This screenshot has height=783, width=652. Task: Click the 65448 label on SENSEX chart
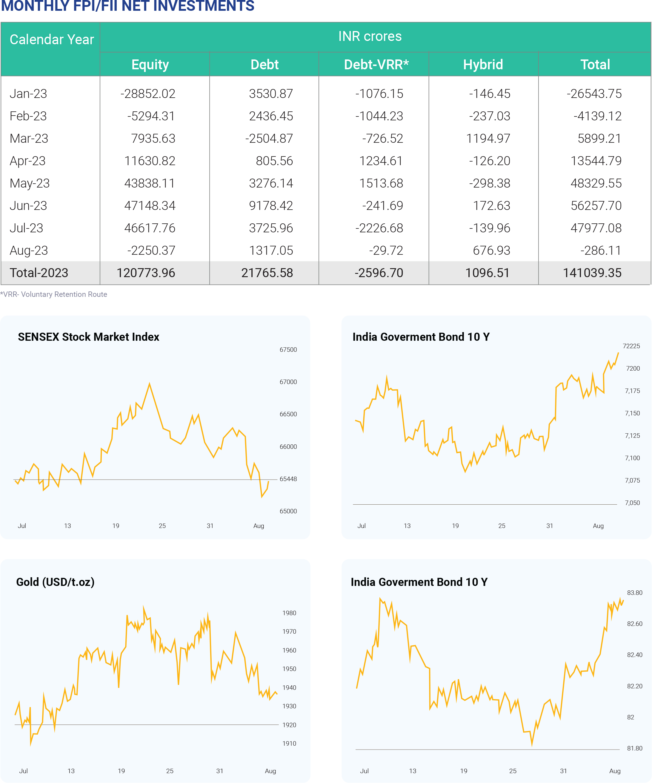pyautogui.click(x=288, y=479)
